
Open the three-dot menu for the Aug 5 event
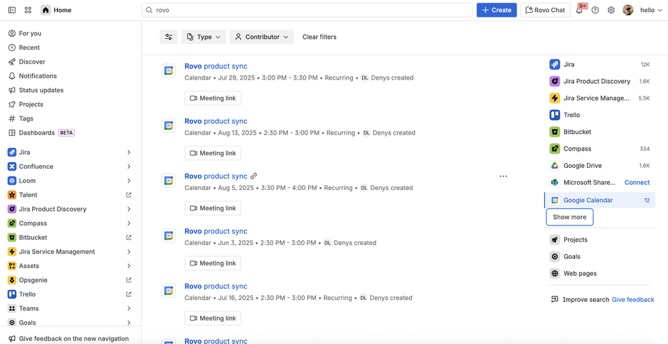point(503,176)
